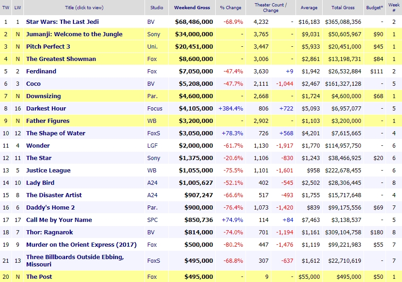The width and height of the screenshot is (402, 282).
Task: Open Jumanji: Welcome to the Jungle link
Action: [x=74, y=34]
